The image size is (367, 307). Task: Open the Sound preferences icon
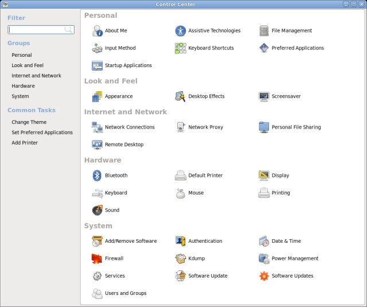pyautogui.click(x=97, y=210)
